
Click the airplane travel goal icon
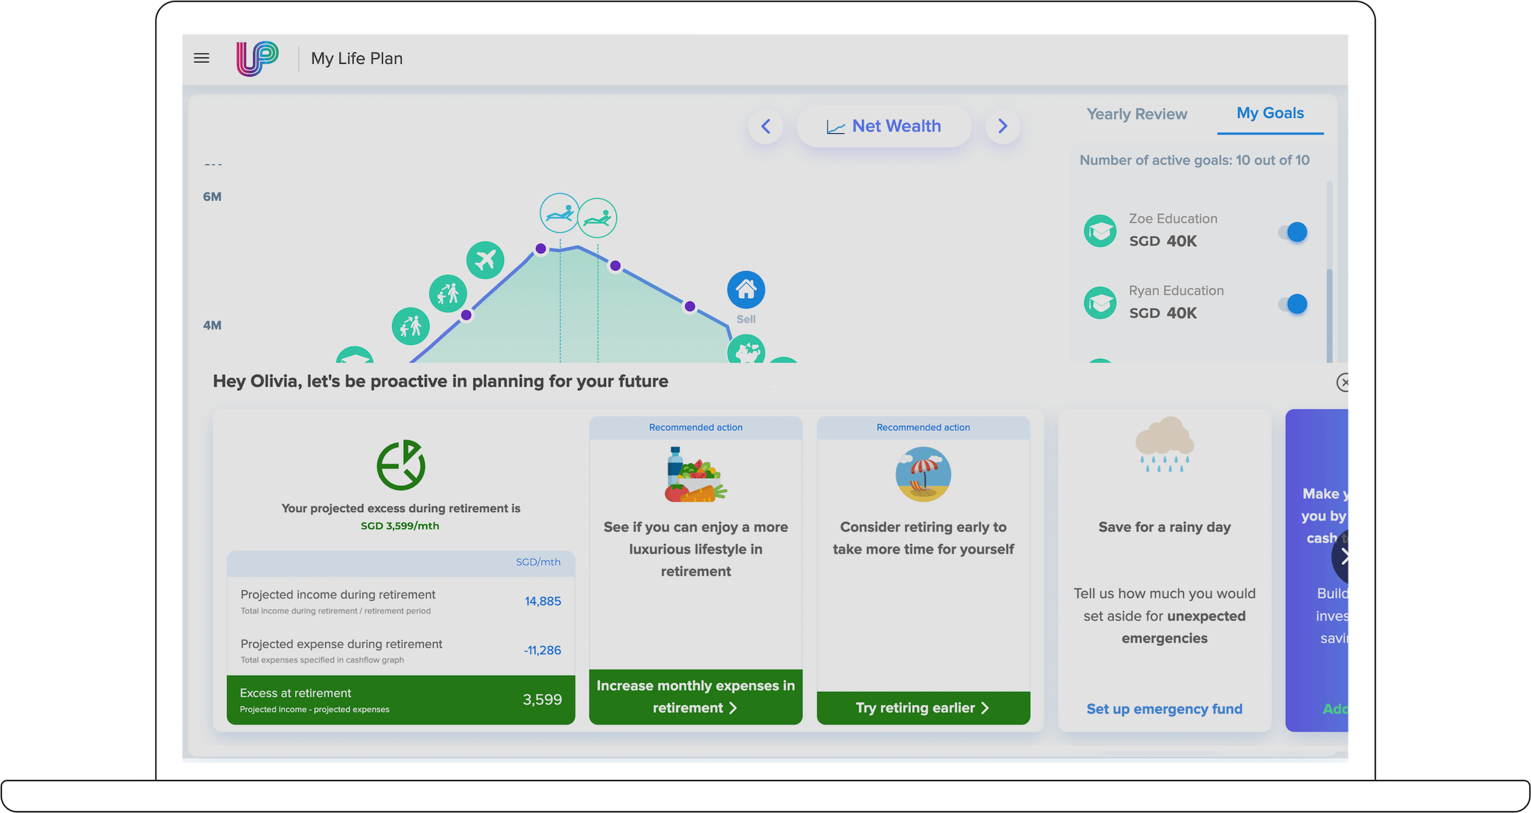coord(485,260)
